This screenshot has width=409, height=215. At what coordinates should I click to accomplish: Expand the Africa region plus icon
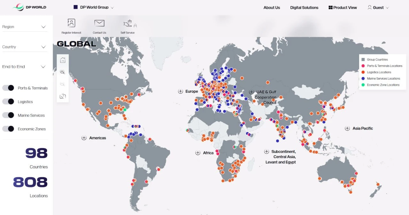click(x=198, y=153)
